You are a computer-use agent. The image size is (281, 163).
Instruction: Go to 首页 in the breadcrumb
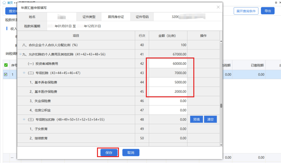10,2
